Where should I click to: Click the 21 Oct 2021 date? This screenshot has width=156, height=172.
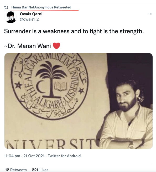34,156
